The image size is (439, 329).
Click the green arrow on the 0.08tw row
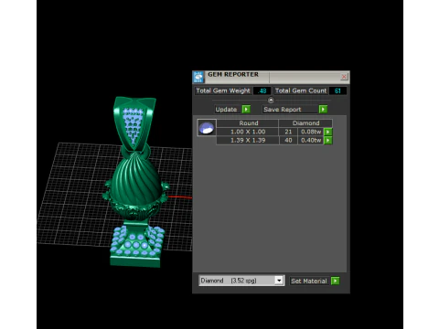coord(328,132)
